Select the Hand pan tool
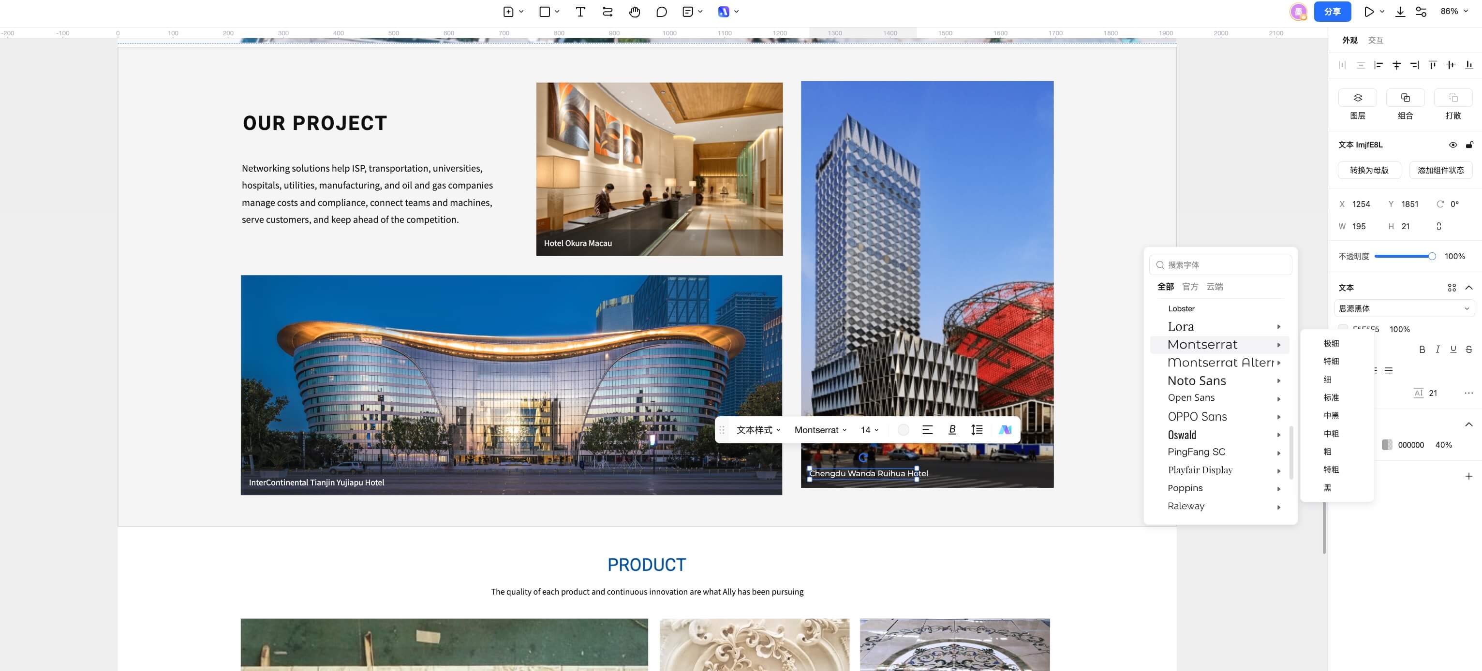 click(634, 12)
